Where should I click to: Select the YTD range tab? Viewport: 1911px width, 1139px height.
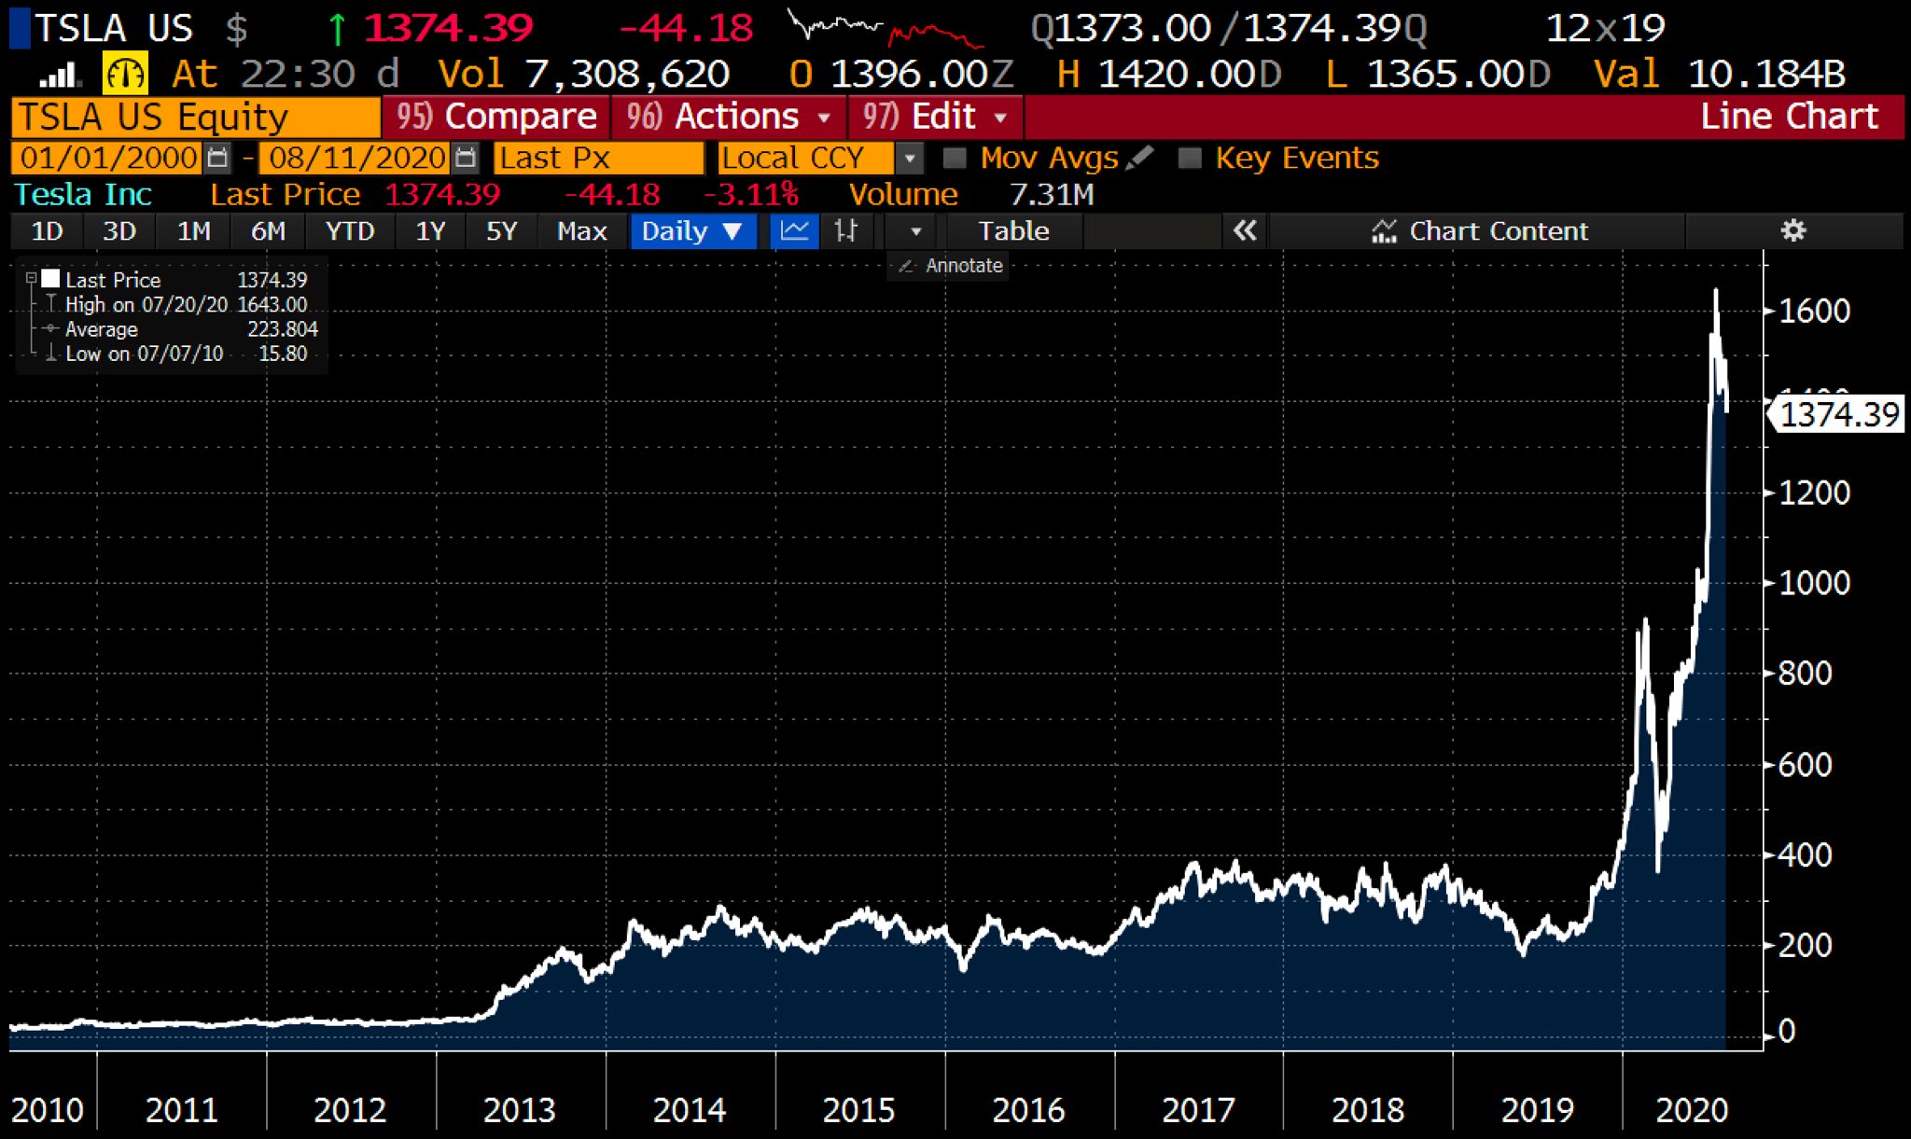click(350, 230)
